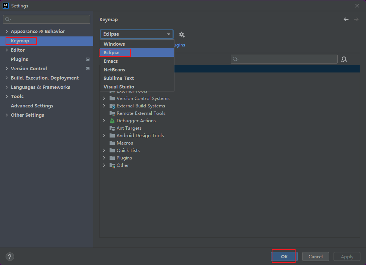Select Visual Studio from the keymap list
Viewport: 366px width, 265px height.
point(119,87)
